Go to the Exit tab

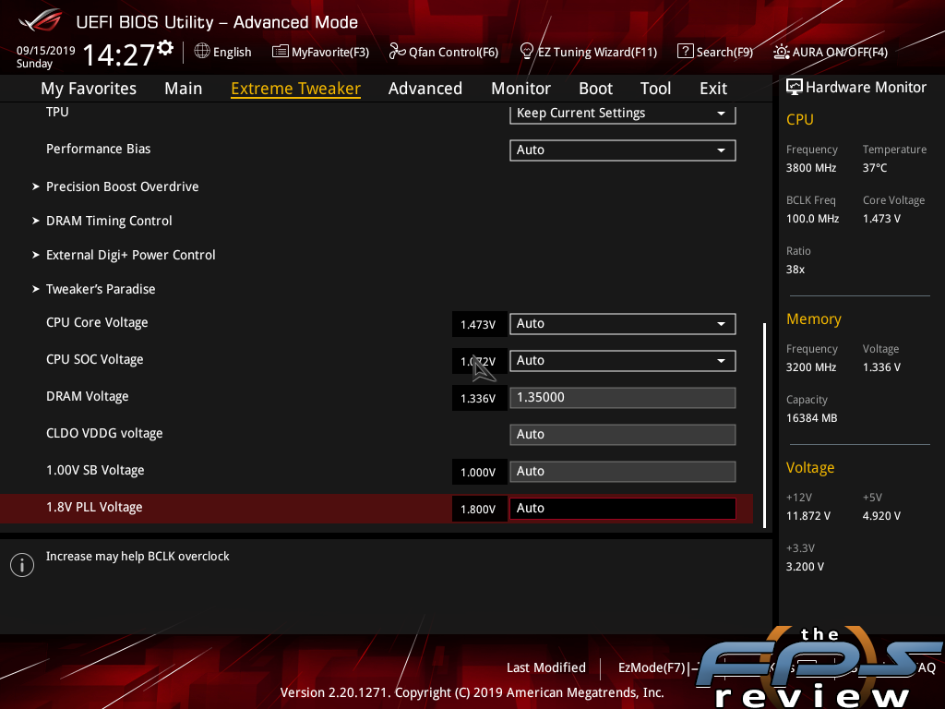713,89
